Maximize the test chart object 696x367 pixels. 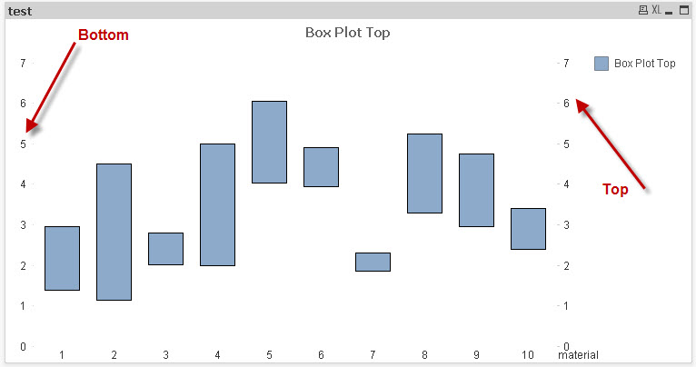pyautogui.click(x=684, y=11)
